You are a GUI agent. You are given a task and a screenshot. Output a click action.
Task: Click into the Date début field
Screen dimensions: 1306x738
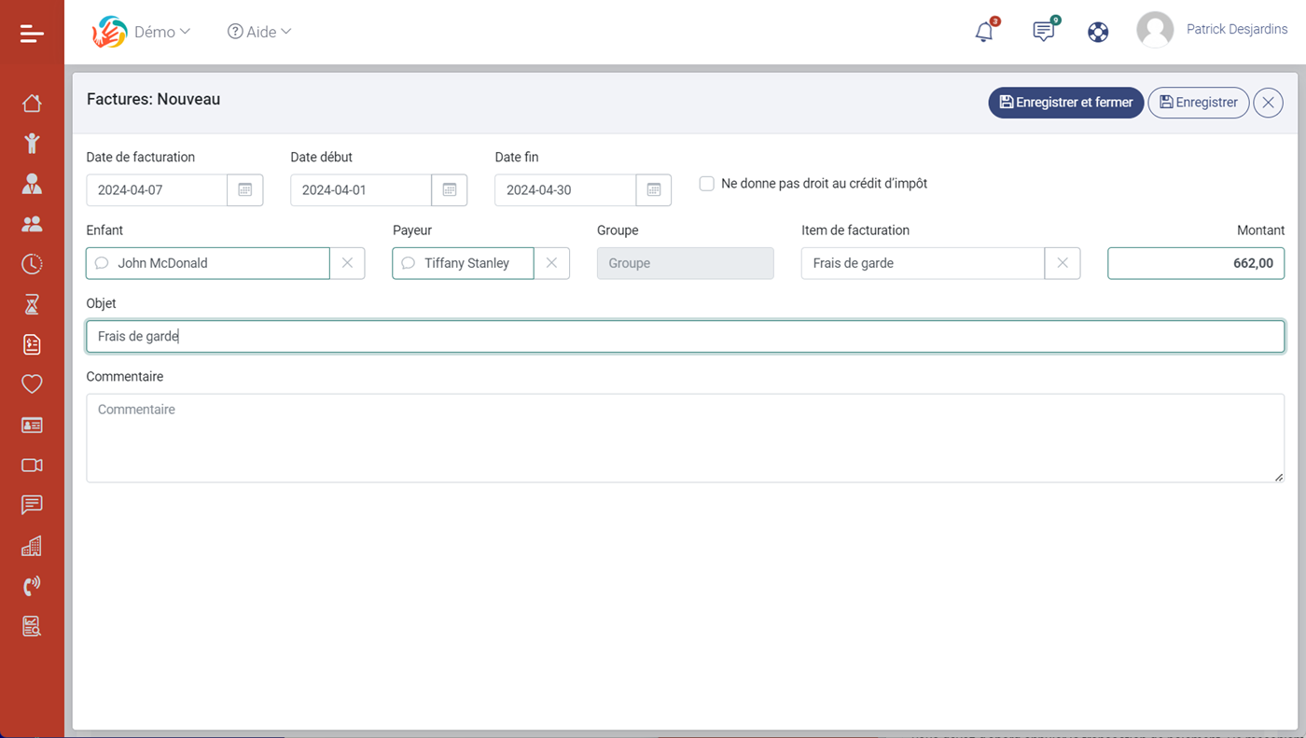[x=361, y=189]
